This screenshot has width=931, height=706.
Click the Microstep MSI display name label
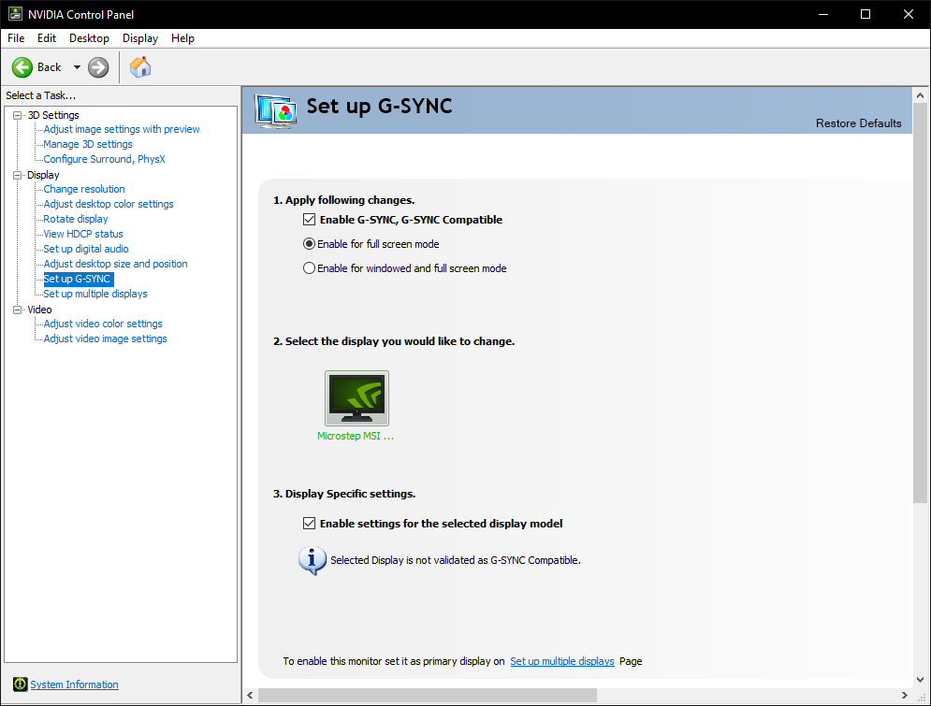[x=355, y=436]
